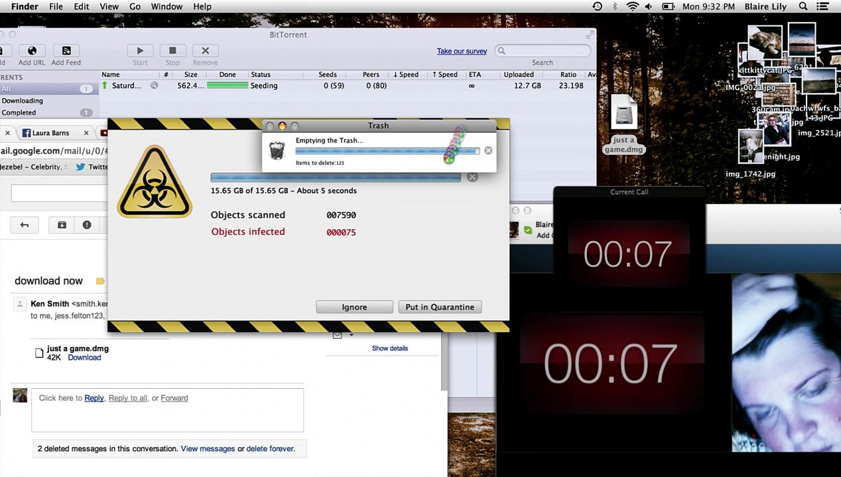
Task: Open Spotlight search in the menu bar
Action: tap(803, 7)
